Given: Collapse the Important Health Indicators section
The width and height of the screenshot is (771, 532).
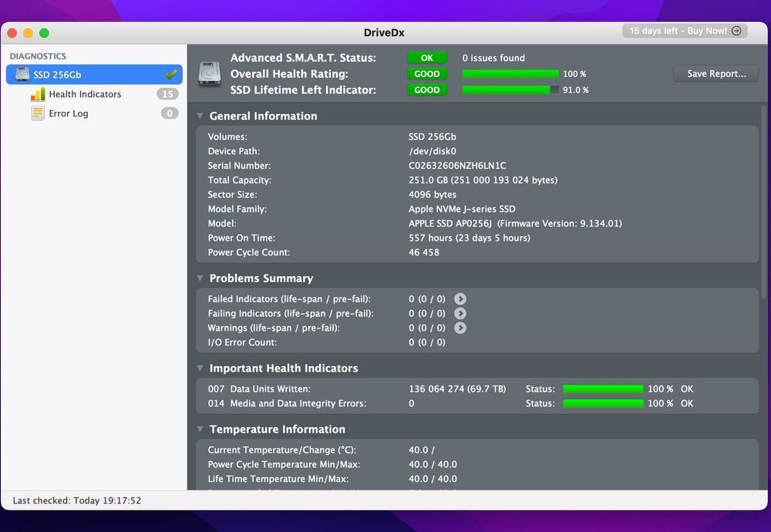Looking at the screenshot, I should pyautogui.click(x=200, y=369).
